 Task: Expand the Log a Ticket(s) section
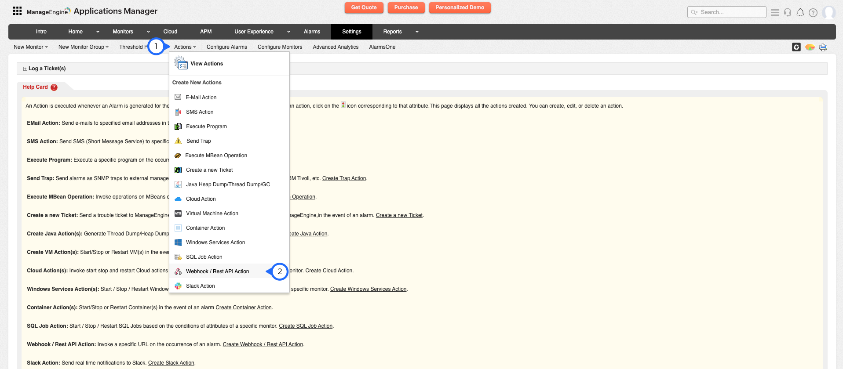click(x=25, y=69)
